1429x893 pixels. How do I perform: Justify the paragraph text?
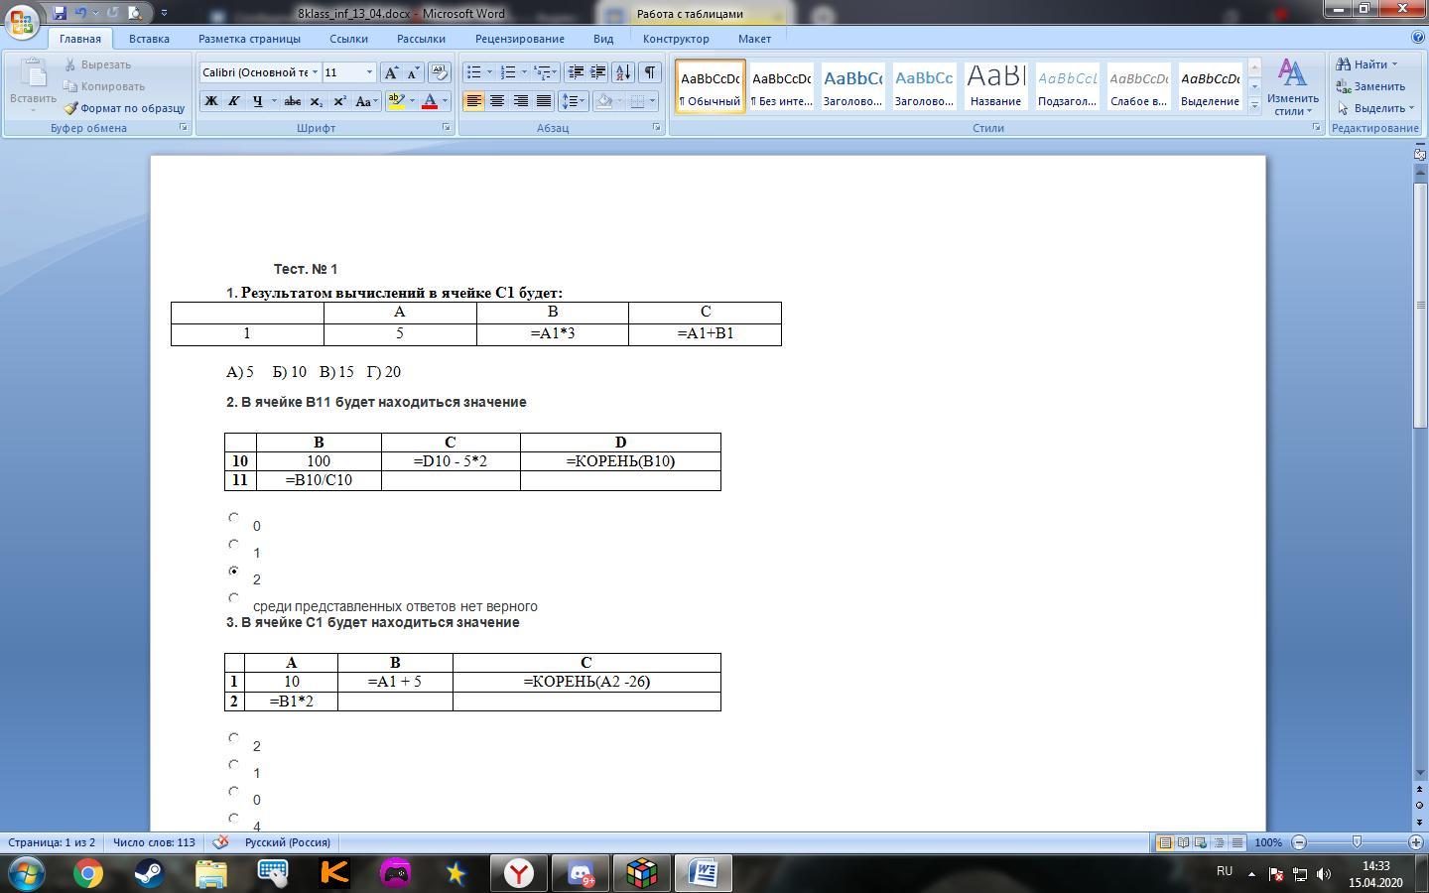[x=544, y=101]
